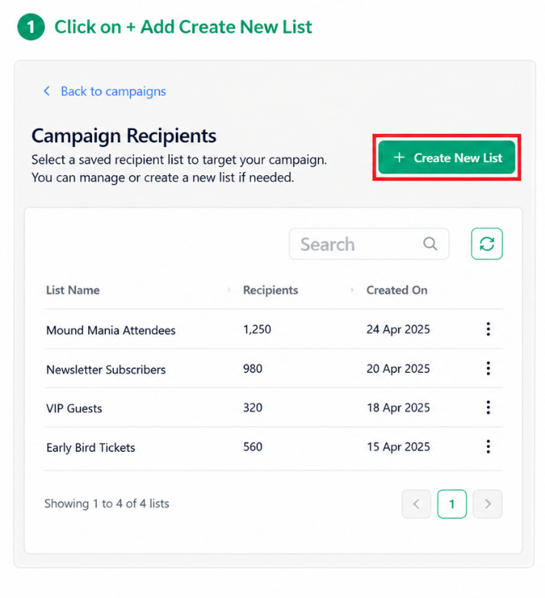Go to previous page of lists
This screenshot has height=598, width=545.
(416, 504)
